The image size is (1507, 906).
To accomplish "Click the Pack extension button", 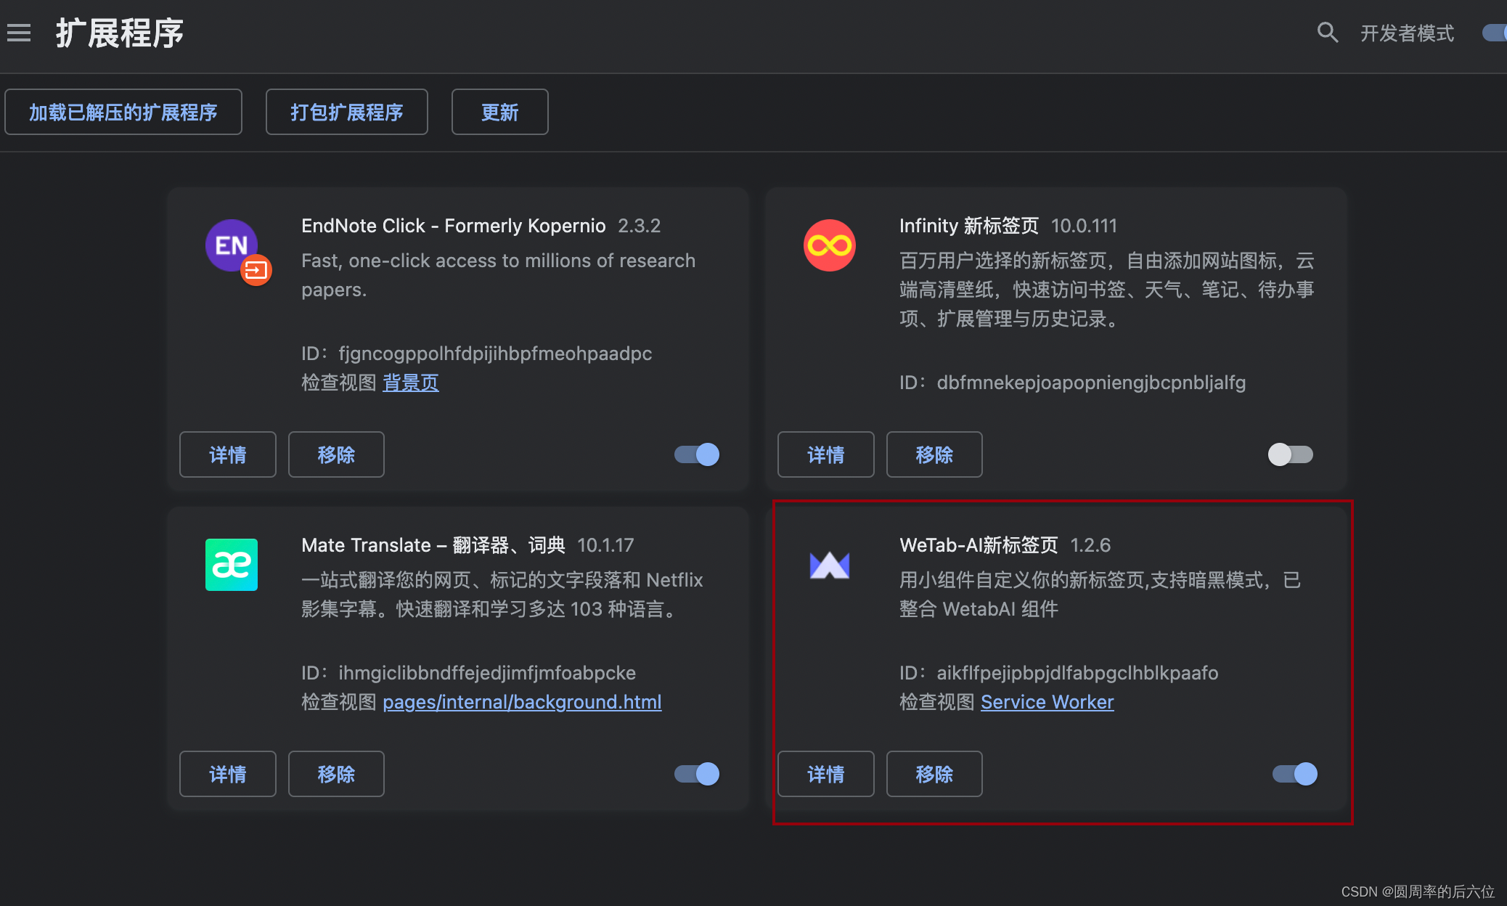I will [346, 112].
